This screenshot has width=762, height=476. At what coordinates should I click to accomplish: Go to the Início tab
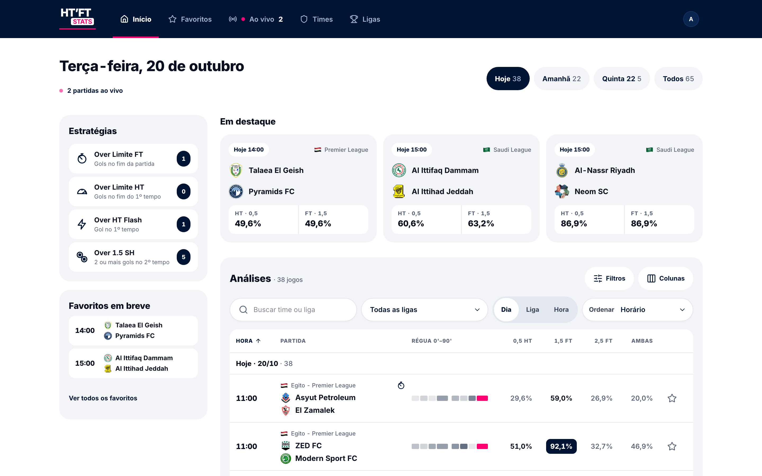coord(136,19)
